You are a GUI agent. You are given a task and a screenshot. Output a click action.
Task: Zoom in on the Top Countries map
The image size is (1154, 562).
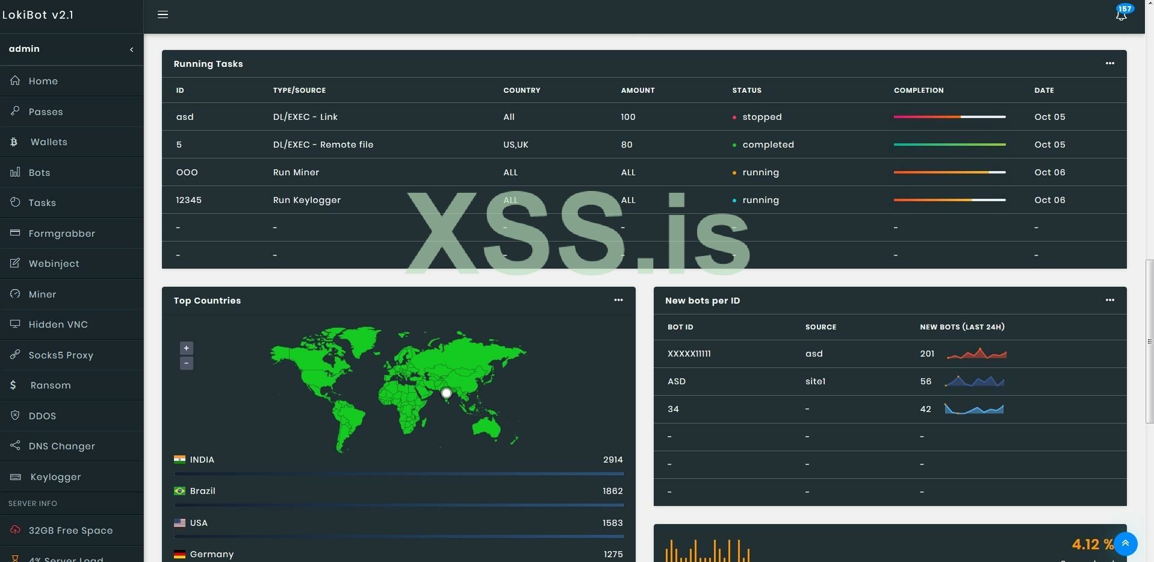[x=187, y=348]
